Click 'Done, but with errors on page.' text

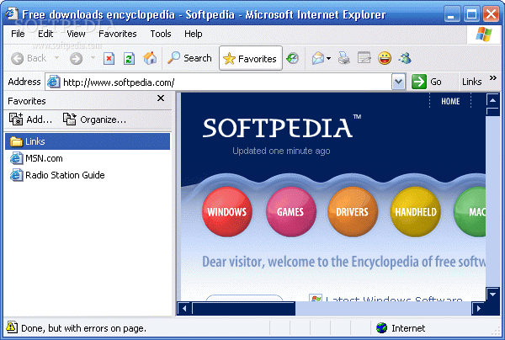(x=83, y=328)
